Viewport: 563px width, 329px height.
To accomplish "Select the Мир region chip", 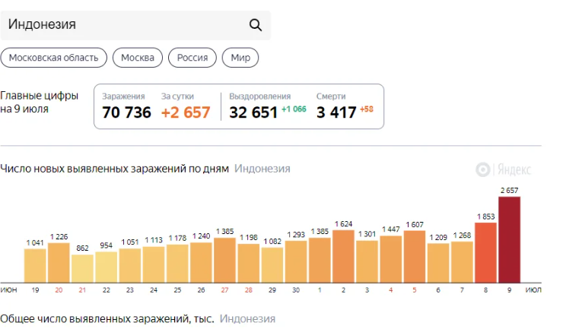I will click(240, 58).
